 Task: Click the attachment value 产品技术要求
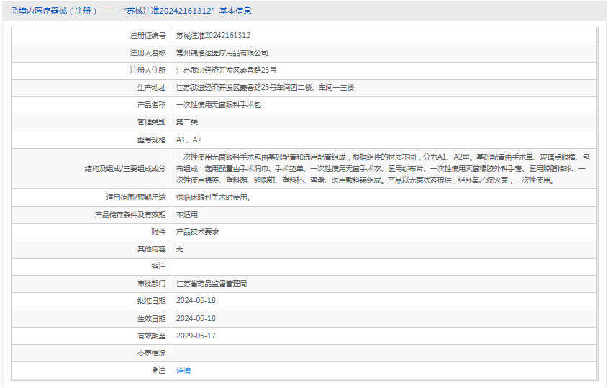197,232
